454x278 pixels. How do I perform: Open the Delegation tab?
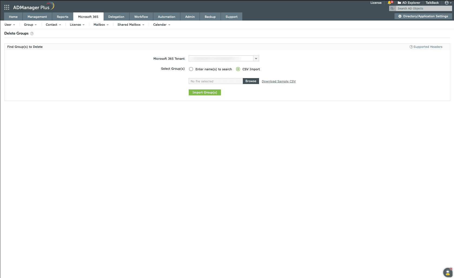[x=116, y=17]
